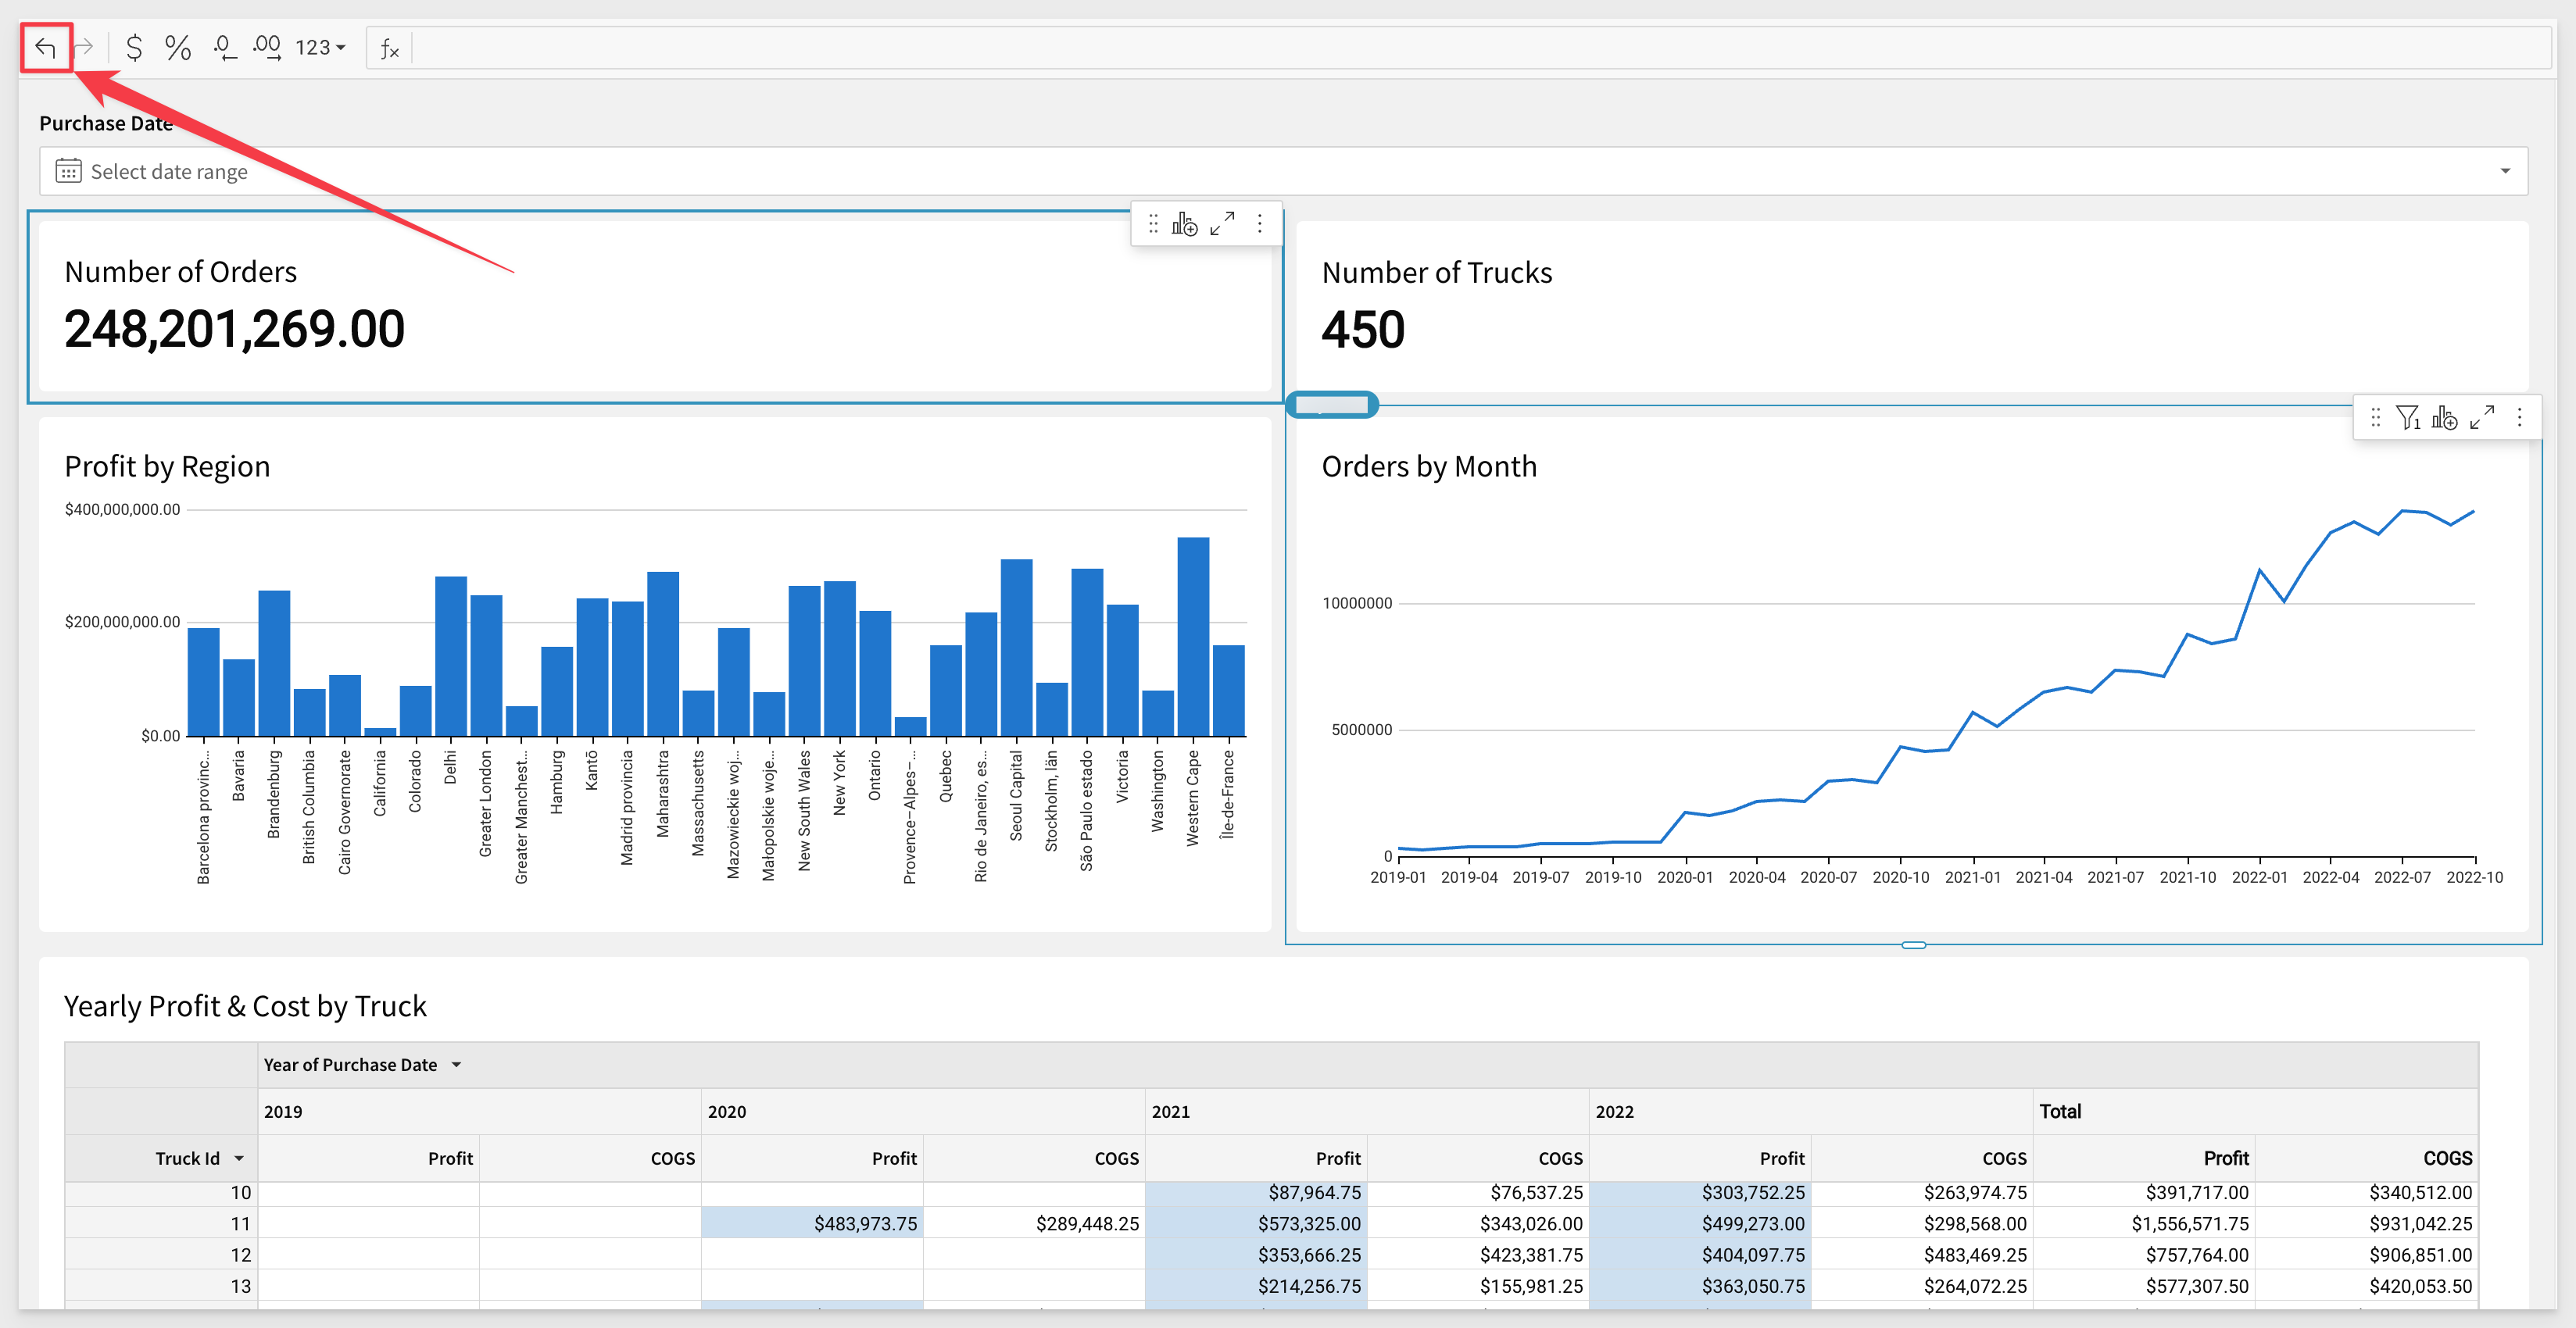
Task: Select the Western Cape bar in chart
Action: 1193,637
